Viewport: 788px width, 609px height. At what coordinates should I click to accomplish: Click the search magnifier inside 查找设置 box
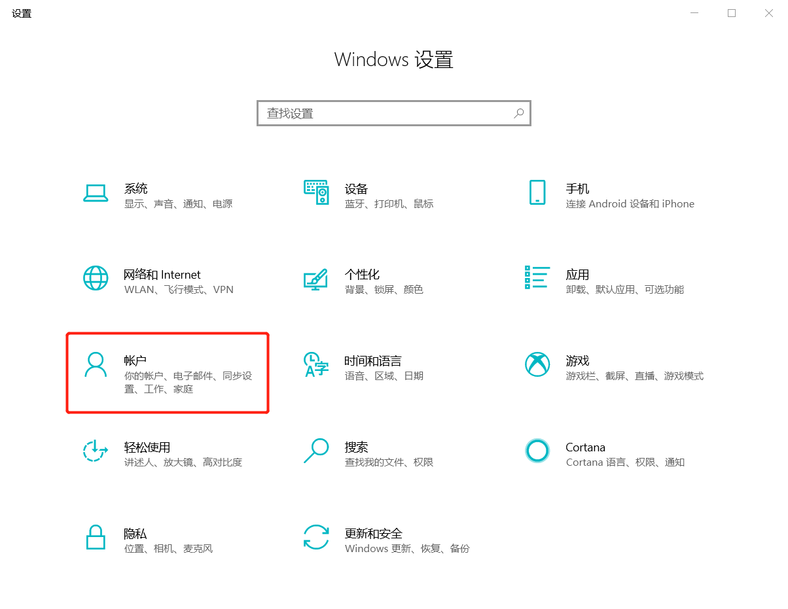tap(519, 113)
